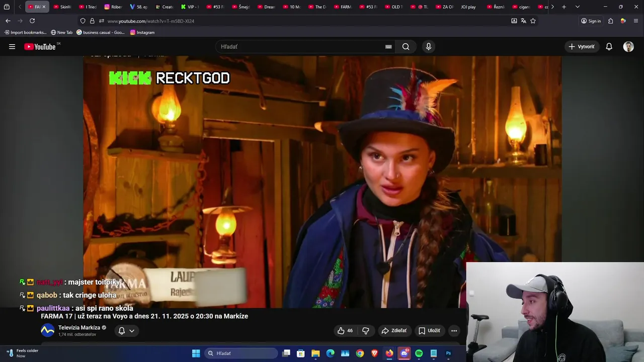
Task: Open a new tab with the plus button
Action: (x=564, y=7)
